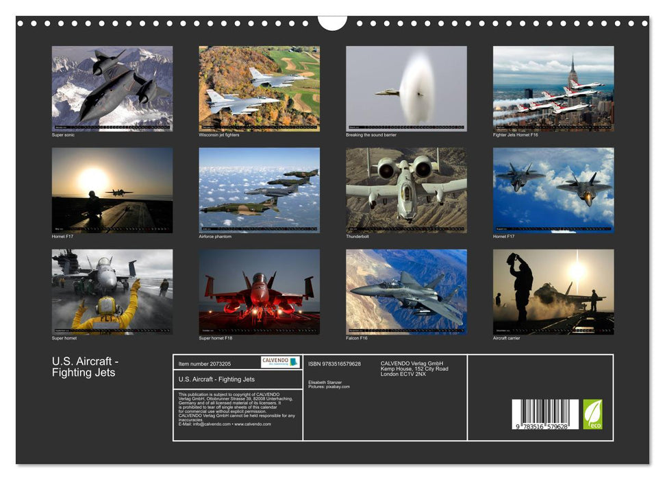Click the ISBN 9783516579628 text

334,363
